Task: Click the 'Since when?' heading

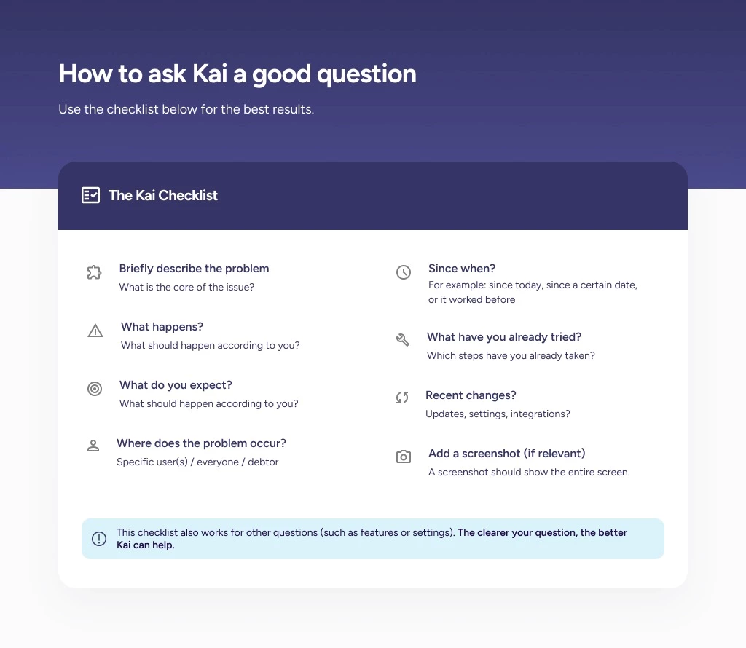Action: pyautogui.click(x=462, y=269)
